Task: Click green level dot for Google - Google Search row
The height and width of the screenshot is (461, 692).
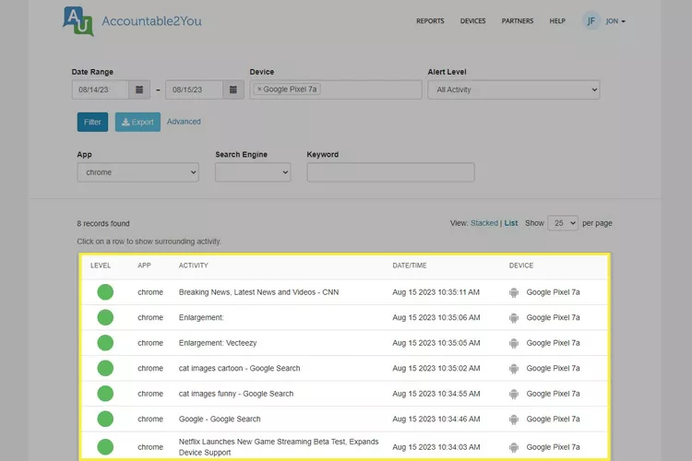Action: coord(105,419)
